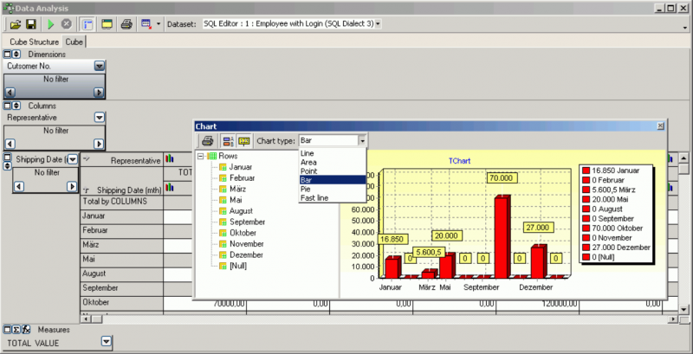
Task: Click the square icon beside Measures
Action: tap(7, 329)
